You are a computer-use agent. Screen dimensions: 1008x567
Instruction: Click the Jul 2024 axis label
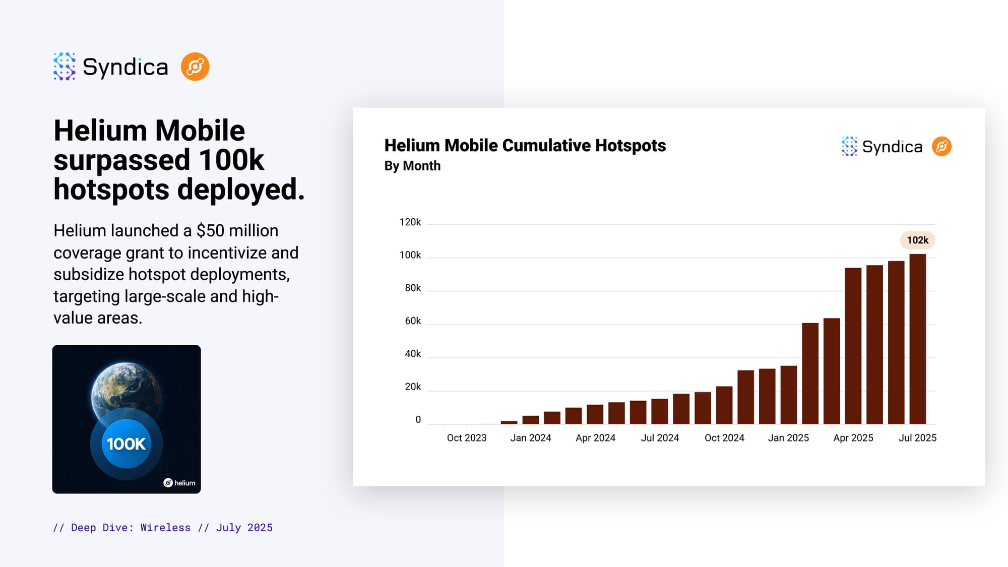click(660, 438)
